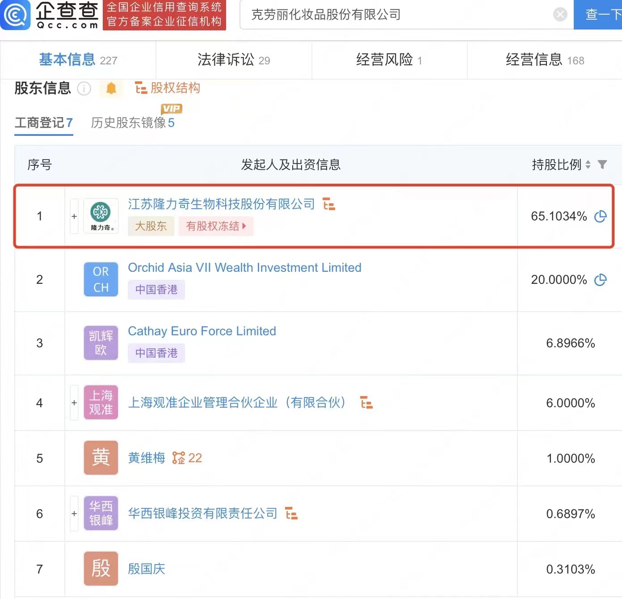Click the 中国香港 tag under Orchid Asia
622x599 pixels.
[156, 290]
